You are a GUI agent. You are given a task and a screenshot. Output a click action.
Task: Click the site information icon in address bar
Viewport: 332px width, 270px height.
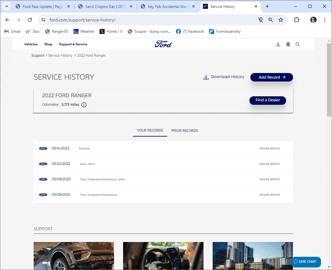(x=43, y=20)
